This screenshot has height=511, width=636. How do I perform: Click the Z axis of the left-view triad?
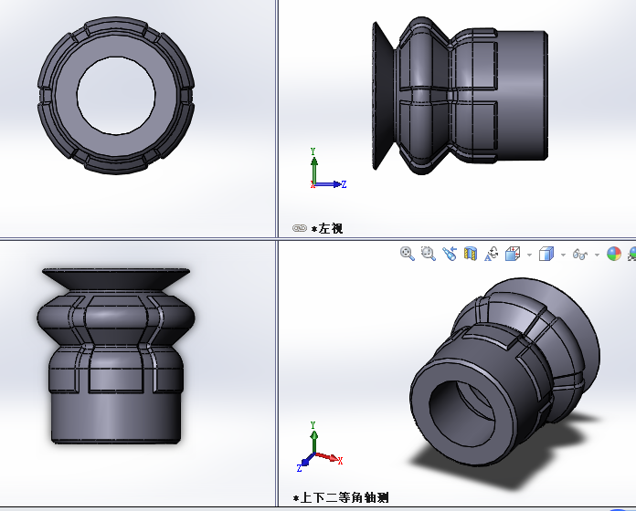click(331, 184)
